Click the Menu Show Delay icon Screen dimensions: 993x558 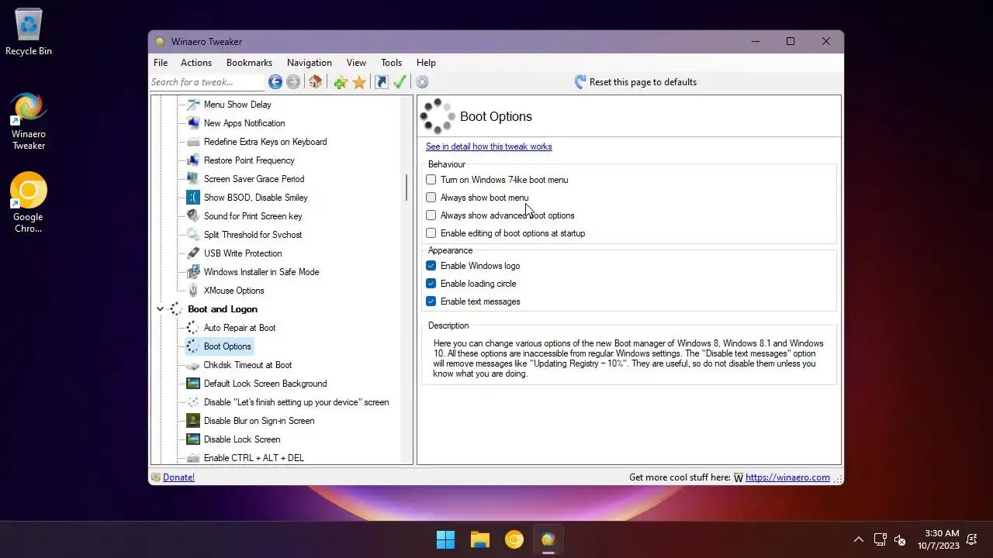coord(193,105)
